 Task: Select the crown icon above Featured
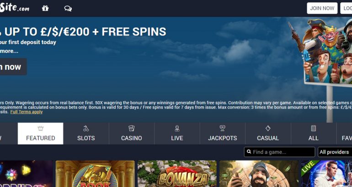tap(40, 128)
